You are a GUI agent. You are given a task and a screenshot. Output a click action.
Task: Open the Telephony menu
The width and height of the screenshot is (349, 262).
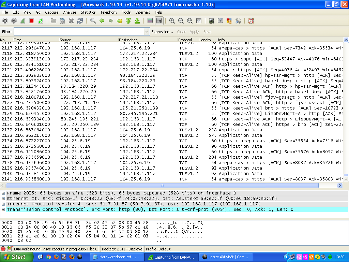click(x=109, y=12)
